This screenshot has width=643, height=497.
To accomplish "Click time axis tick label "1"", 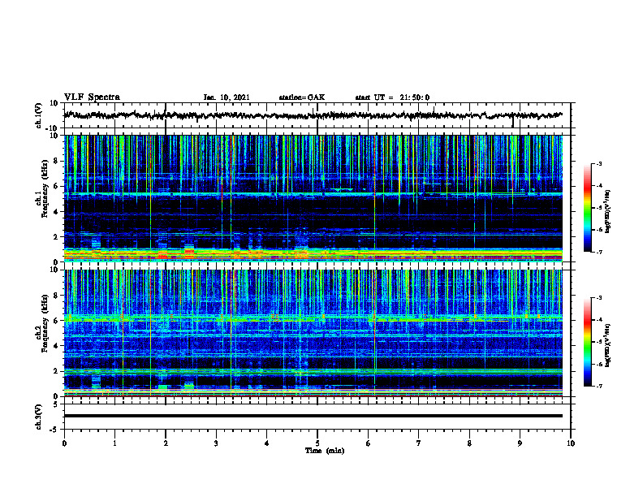I will coord(114,443).
